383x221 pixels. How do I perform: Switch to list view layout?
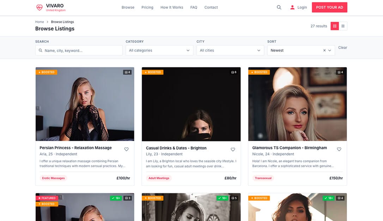(343, 26)
